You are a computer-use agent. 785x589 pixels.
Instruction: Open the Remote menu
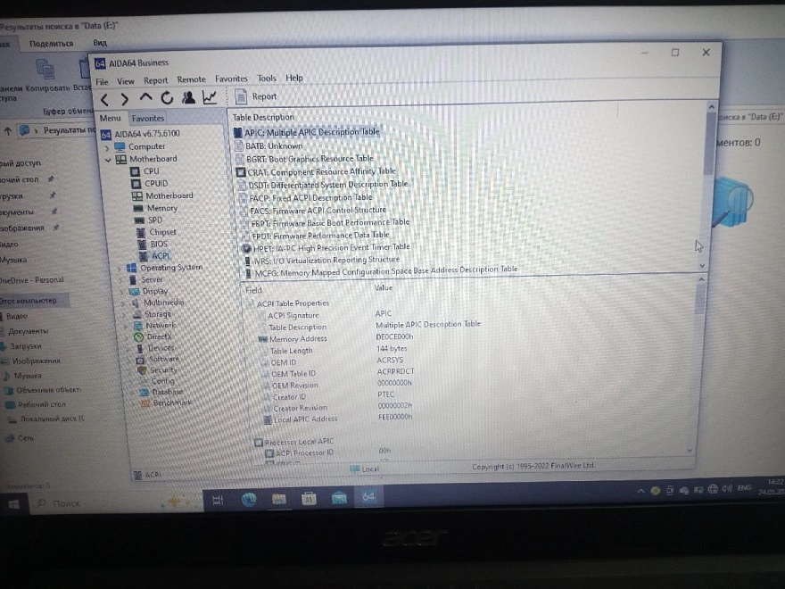pyautogui.click(x=191, y=79)
